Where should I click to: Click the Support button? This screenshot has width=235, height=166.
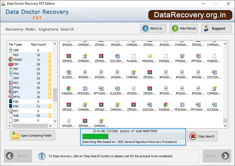coord(216,28)
